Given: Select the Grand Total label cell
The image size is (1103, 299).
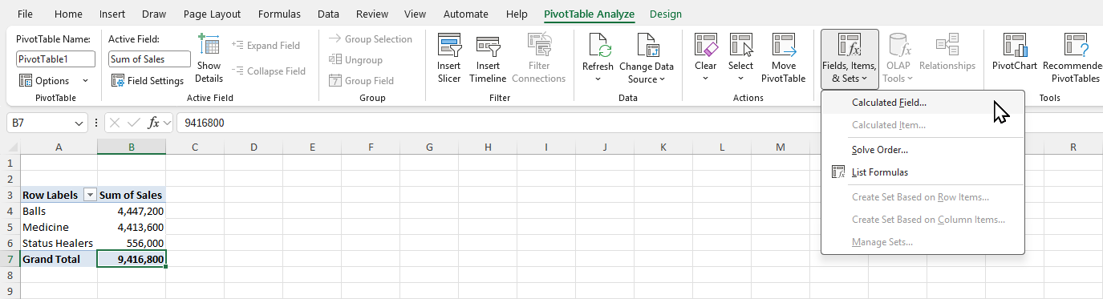Looking at the screenshot, I should point(59,259).
